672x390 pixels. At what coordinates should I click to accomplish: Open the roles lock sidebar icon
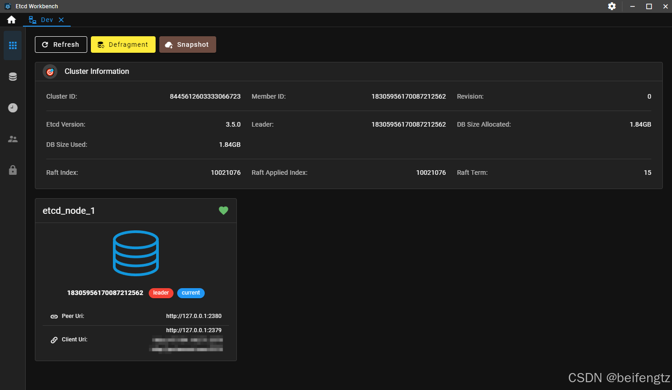pyautogui.click(x=13, y=170)
